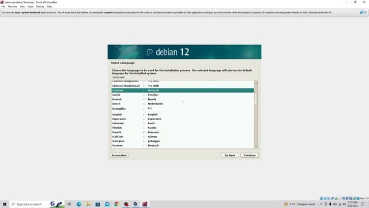Open the Windows notification center

[x=363, y=204]
